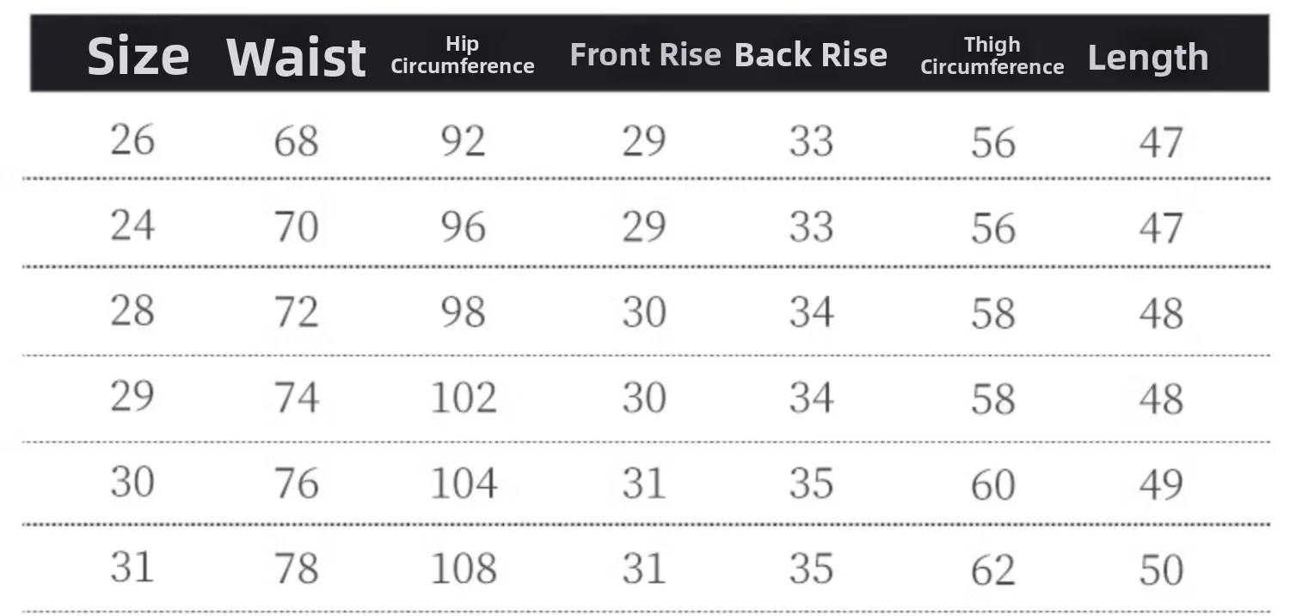The width and height of the screenshot is (1290, 616).
Task: Select hip circumference value 104
Action: [464, 483]
